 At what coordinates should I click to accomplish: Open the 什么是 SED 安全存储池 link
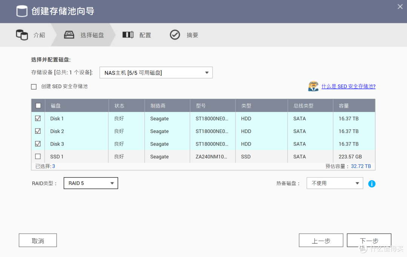click(x=349, y=86)
